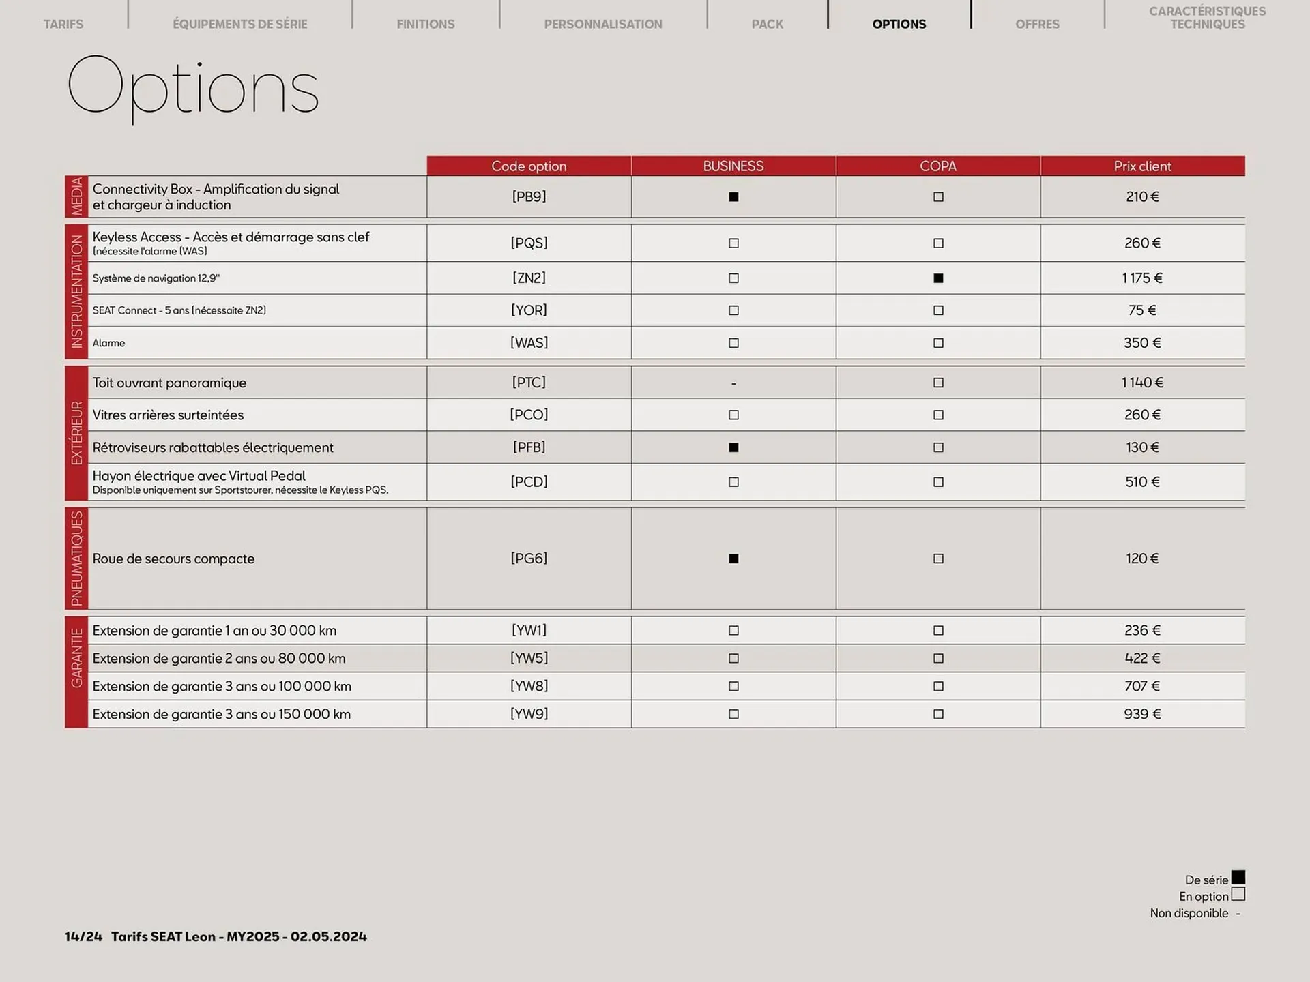Click option code [PCD]
The height and width of the screenshot is (982, 1310).
point(529,482)
